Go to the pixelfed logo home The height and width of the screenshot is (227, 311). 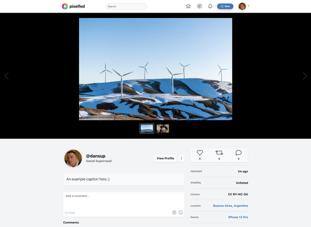point(73,6)
